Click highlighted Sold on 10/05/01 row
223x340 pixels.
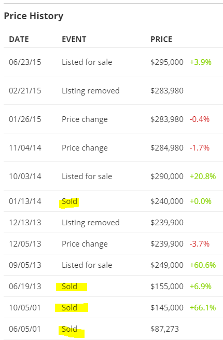point(69,307)
